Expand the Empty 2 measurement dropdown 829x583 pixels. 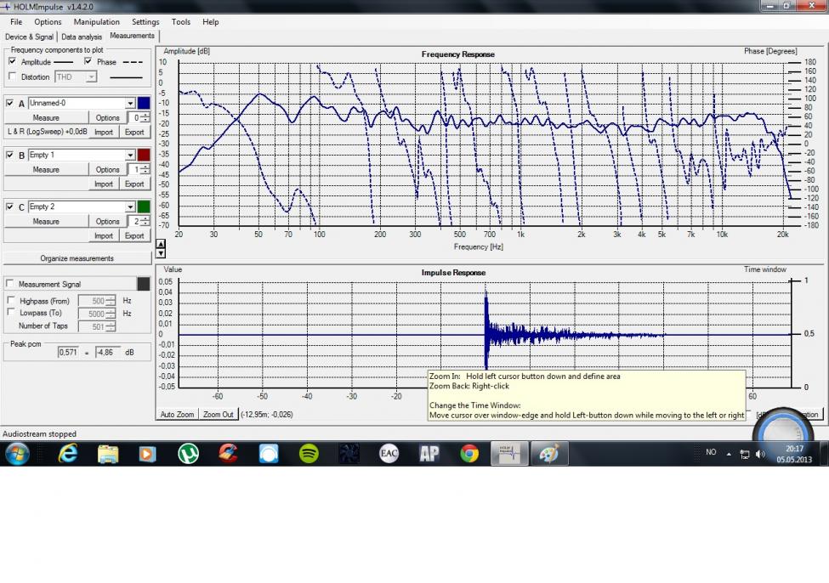click(x=130, y=207)
